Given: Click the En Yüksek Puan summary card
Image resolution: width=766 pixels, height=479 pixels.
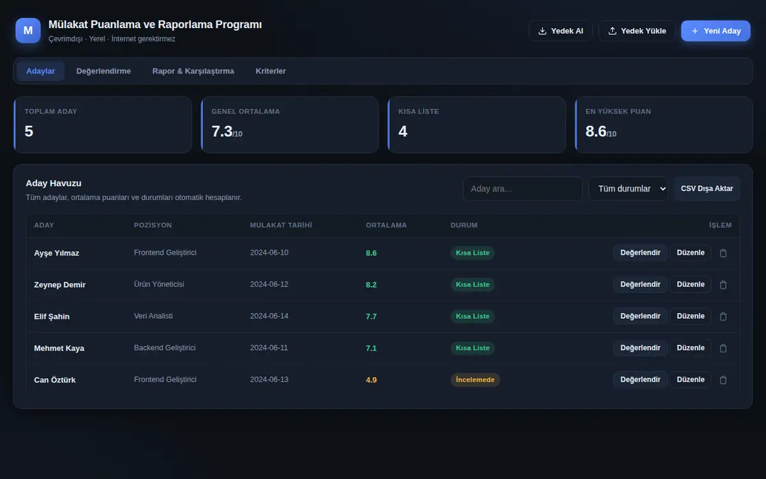Looking at the screenshot, I should 664,125.
